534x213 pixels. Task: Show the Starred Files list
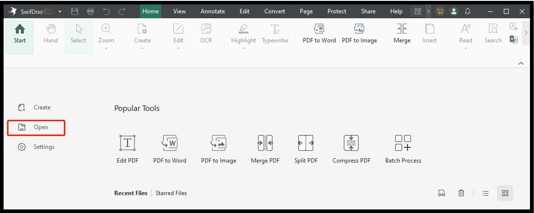click(x=171, y=193)
